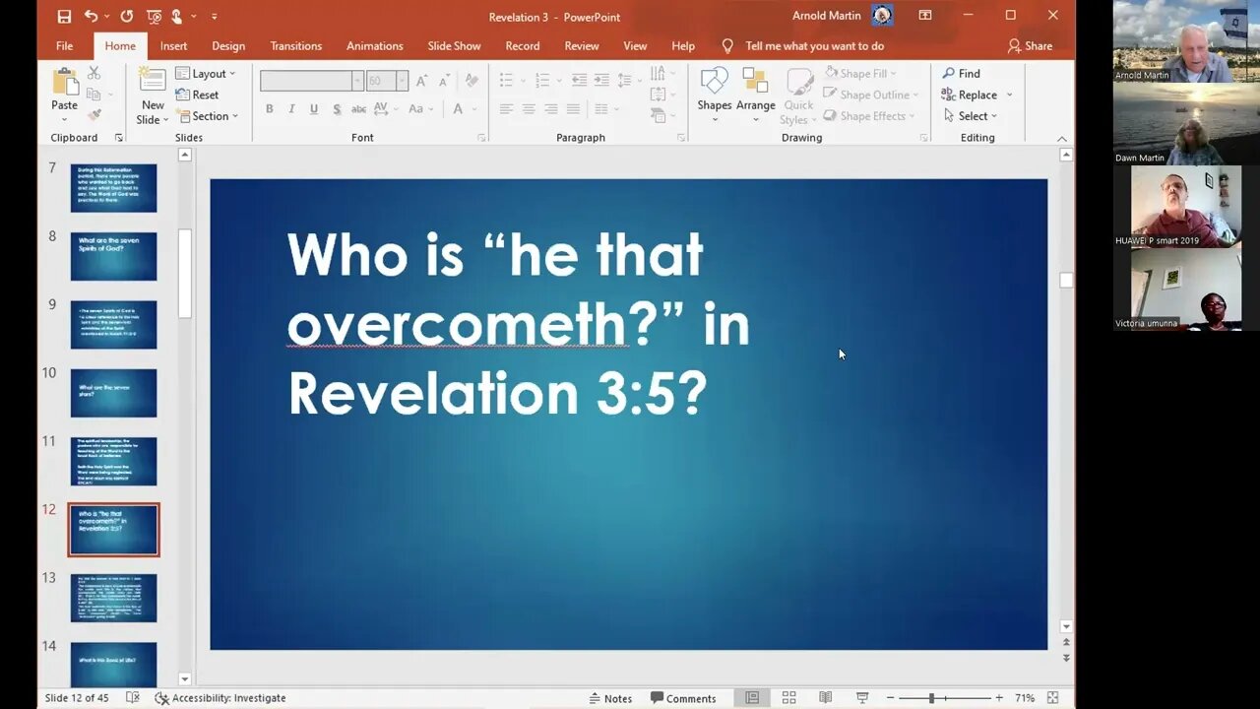Switch to Reading view
The image size is (1260, 709).
[825, 697]
